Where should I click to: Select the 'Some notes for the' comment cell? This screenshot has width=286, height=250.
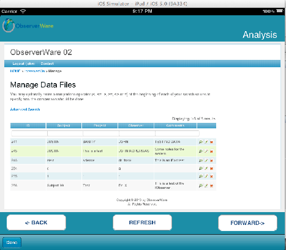pyautogui.click(x=175, y=151)
